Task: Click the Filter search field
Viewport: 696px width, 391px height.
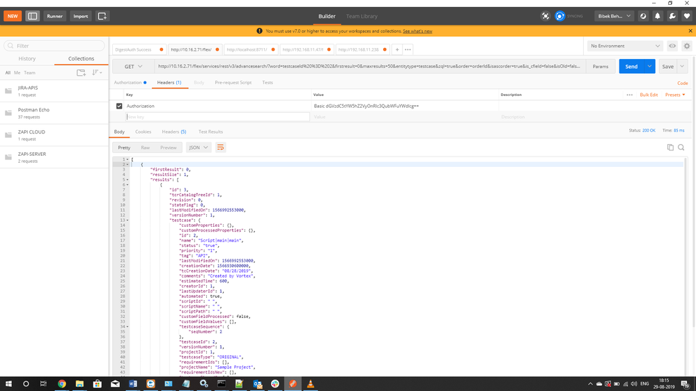Action: click(x=54, y=46)
